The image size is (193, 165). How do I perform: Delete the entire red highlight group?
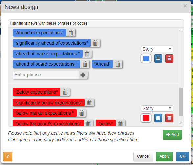[x=169, y=118]
